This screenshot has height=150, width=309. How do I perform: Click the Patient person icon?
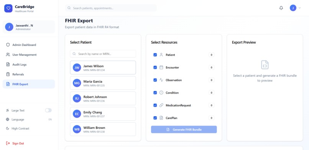[161, 55]
